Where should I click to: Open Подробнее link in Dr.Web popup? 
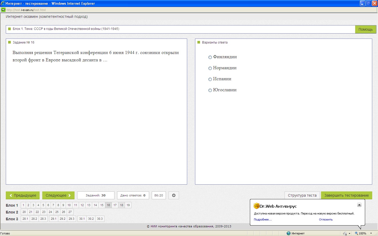pyautogui.click(x=262, y=219)
